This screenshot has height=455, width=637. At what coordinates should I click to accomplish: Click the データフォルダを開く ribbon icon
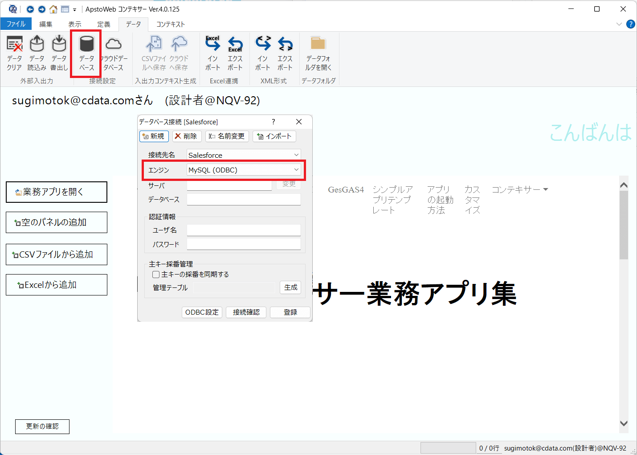pos(318,53)
